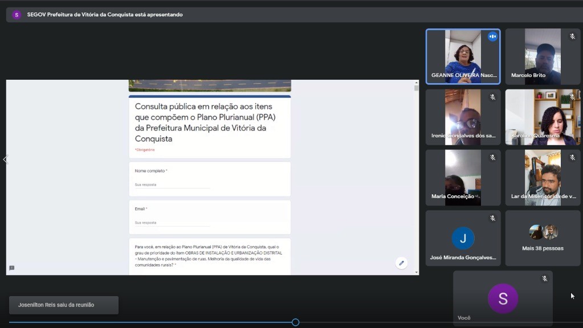Click the pencil edit icon on the form

[401, 263]
